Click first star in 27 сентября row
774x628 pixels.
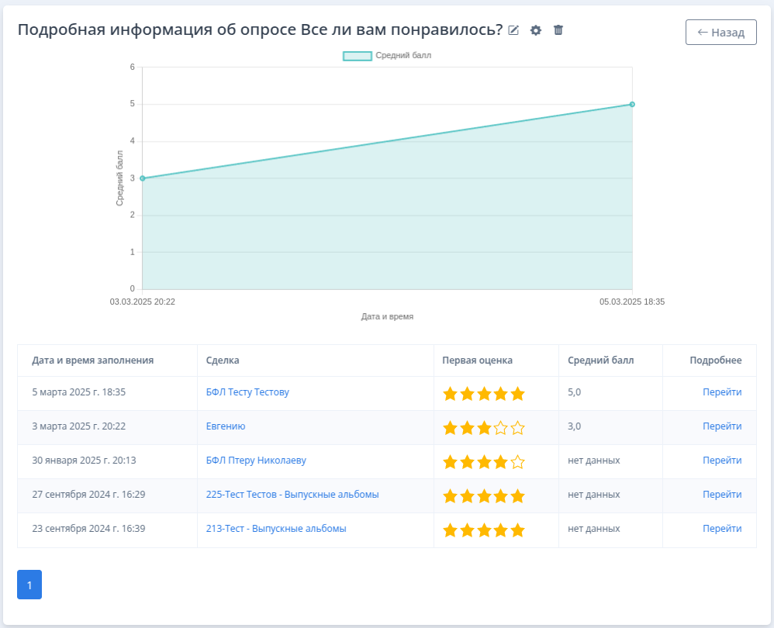pyautogui.click(x=450, y=496)
